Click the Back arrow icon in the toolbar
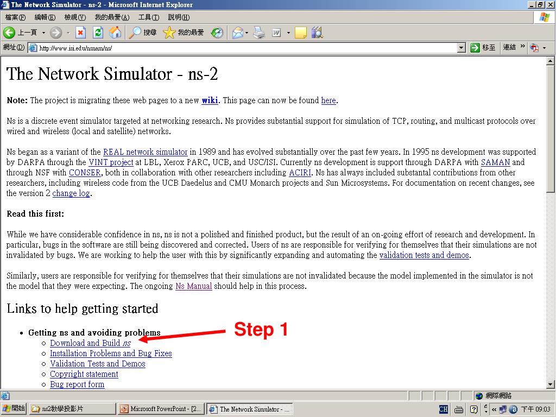The height and width of the screenshot is (417, 556). click(x=9, y=33)
